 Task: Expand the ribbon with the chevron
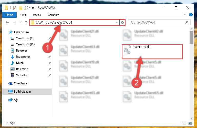tap(185, 15)
